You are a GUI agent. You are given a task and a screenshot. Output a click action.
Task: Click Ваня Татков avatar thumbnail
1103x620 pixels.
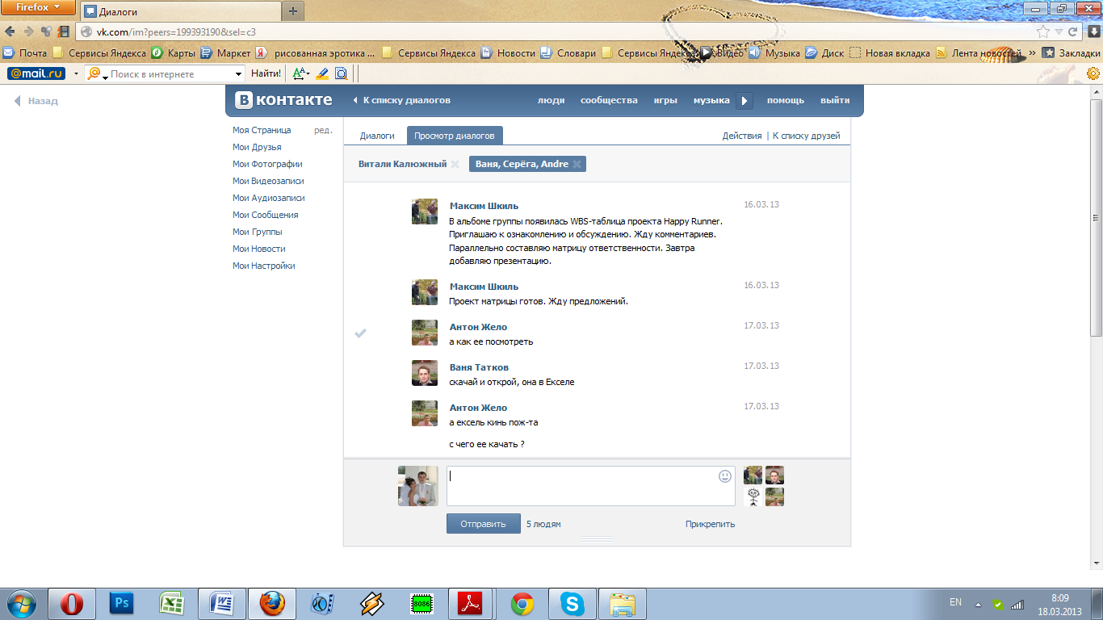tap(425, 373)
